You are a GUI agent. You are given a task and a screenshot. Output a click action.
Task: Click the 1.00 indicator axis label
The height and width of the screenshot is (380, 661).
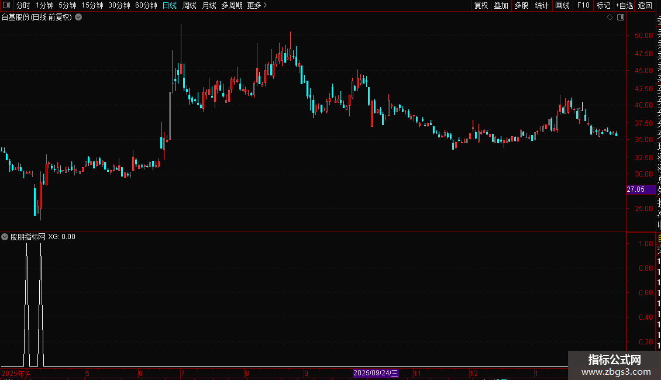646,244
